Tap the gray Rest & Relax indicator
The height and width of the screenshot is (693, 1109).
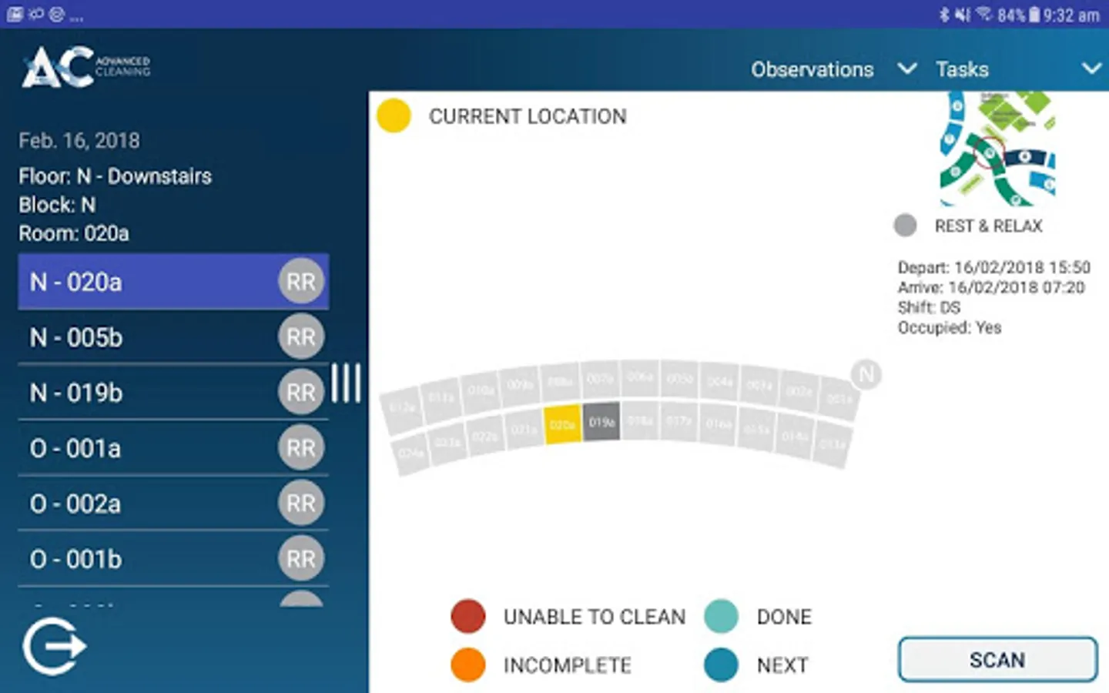pos(905,226)
